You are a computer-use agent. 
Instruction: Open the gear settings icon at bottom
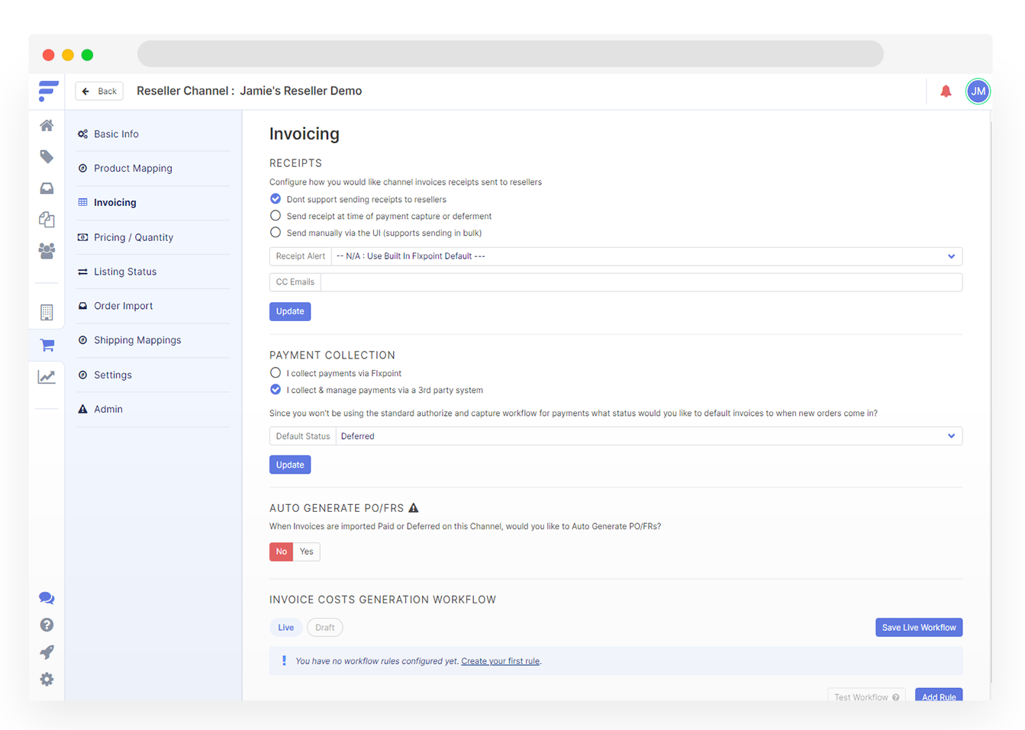point(47,680)
